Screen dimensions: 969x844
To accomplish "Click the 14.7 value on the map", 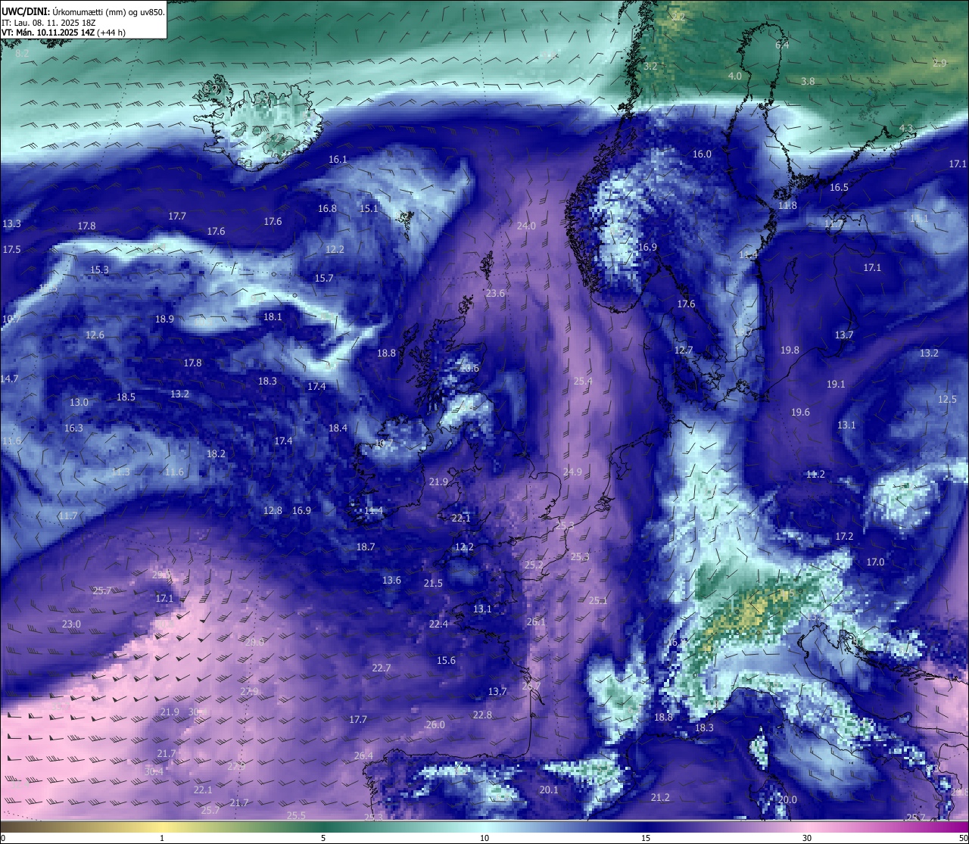I will pos(9,378).
